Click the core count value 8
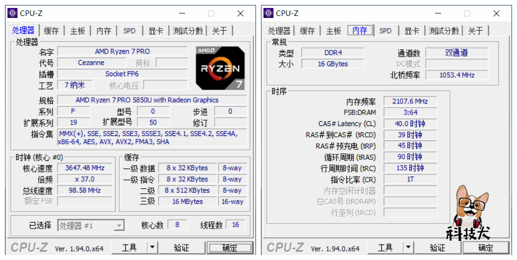This screenshot has height=260, width=517. click(177, 225)
